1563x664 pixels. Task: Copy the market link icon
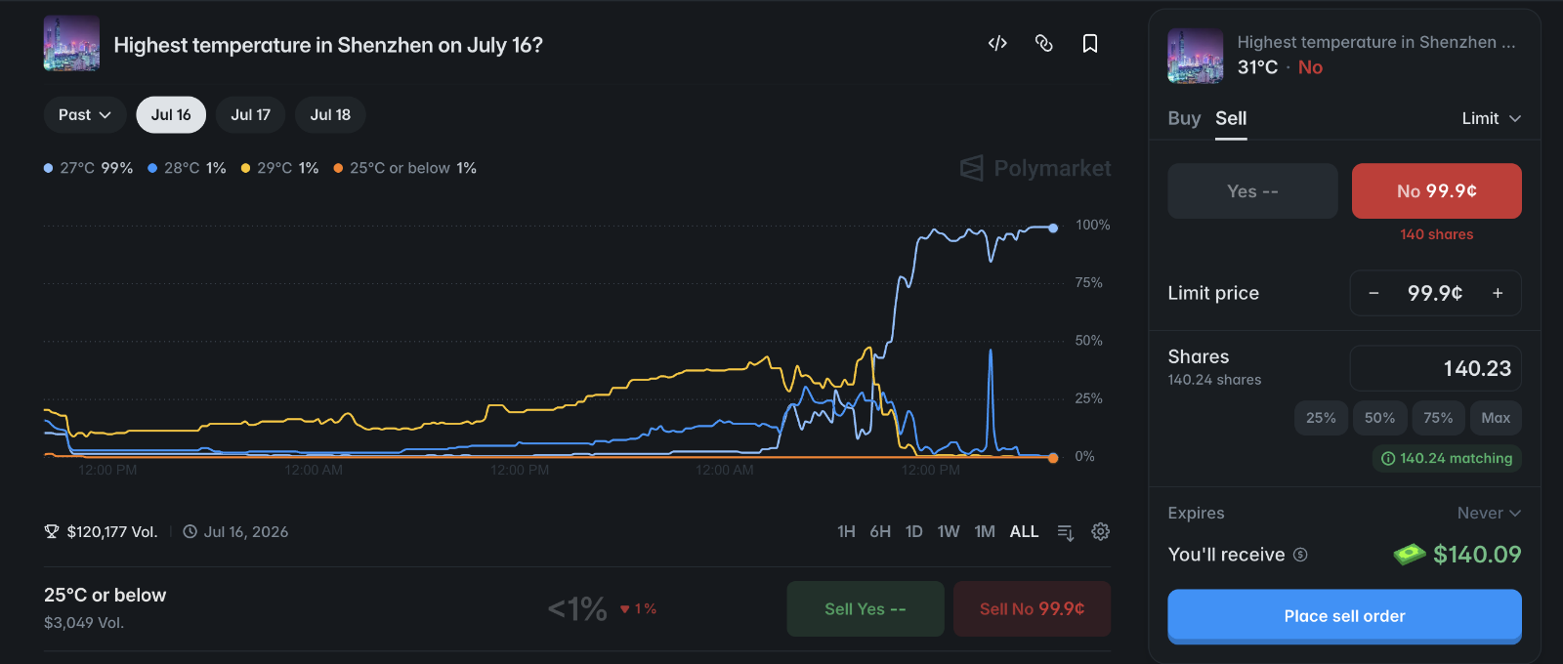(1044, 43)
